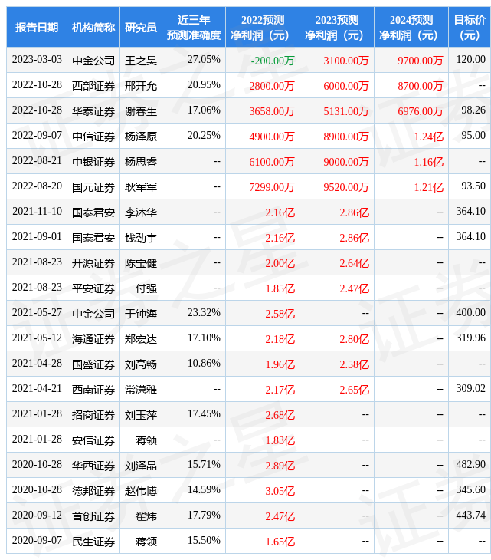Select institution 民生证券
The height and width of the screenshot is (560, 491).
pyautogui.click(x=93, y=542)
